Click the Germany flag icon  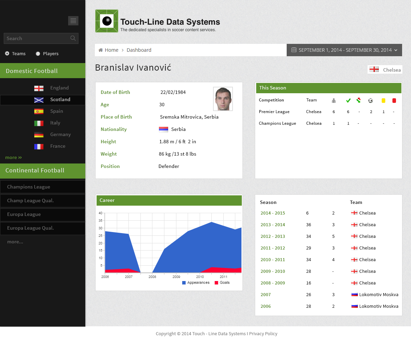click(39, 135)
